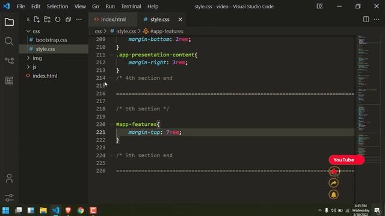The height and width of the screenshot is (216, 385).
Task: Open the Selection menu
Action: [x=57, y=7]
